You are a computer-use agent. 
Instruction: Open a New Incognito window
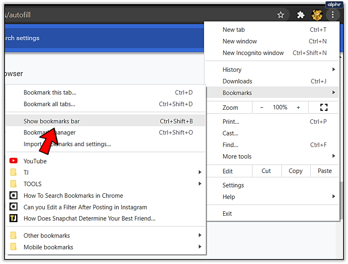point(272,53)
